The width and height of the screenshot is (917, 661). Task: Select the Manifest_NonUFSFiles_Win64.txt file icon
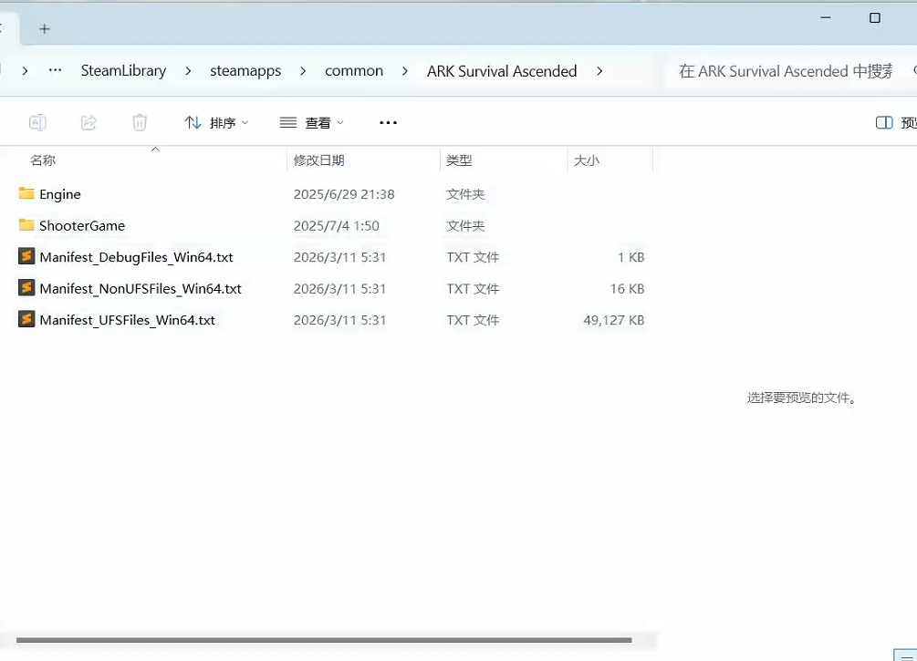click(x=26, y=288)
